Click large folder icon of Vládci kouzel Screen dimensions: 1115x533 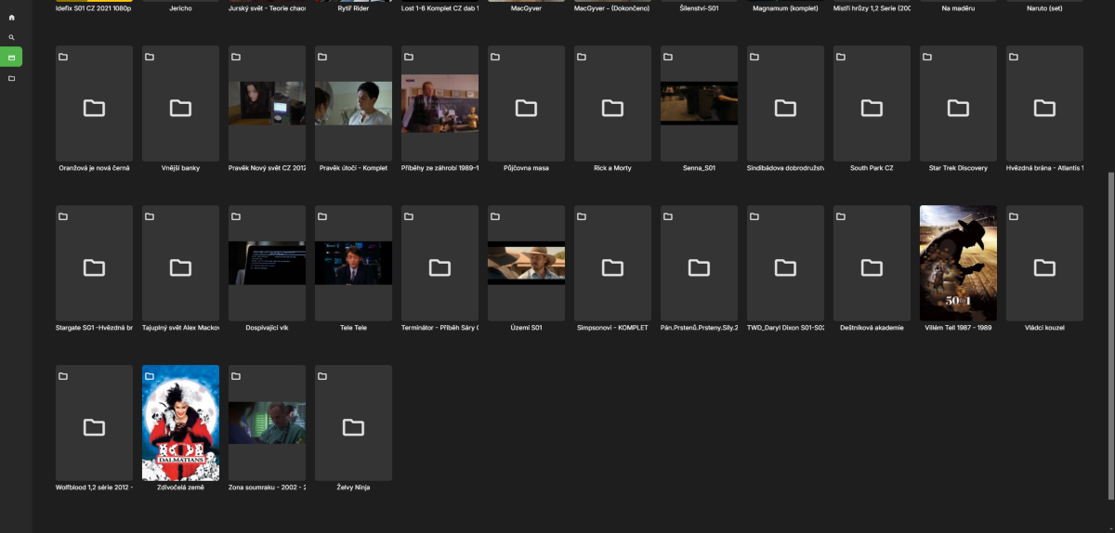tap(1044, 267)
